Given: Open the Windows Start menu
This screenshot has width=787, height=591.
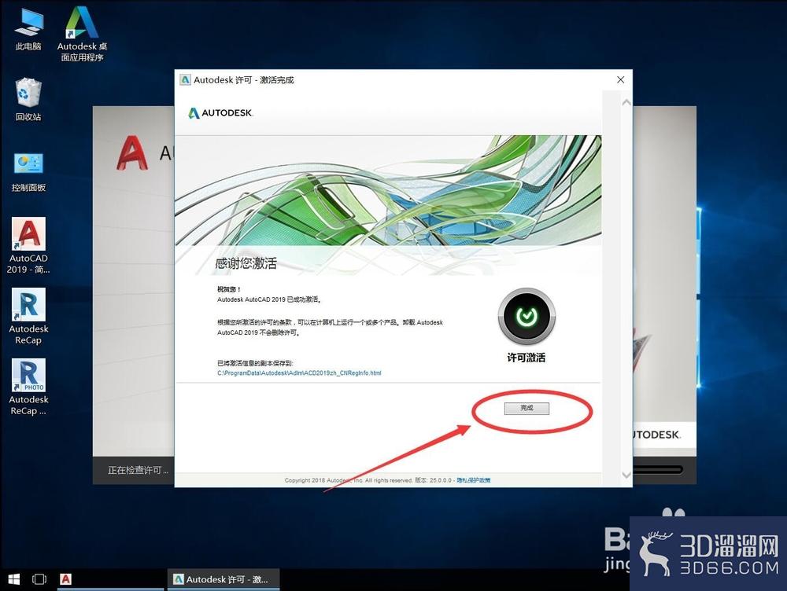Looking at the screenshot, I should coord(13,579).
